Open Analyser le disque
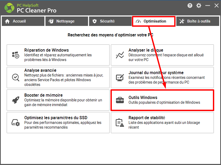This screenshot has height=165, width=221. coord(162,55)
